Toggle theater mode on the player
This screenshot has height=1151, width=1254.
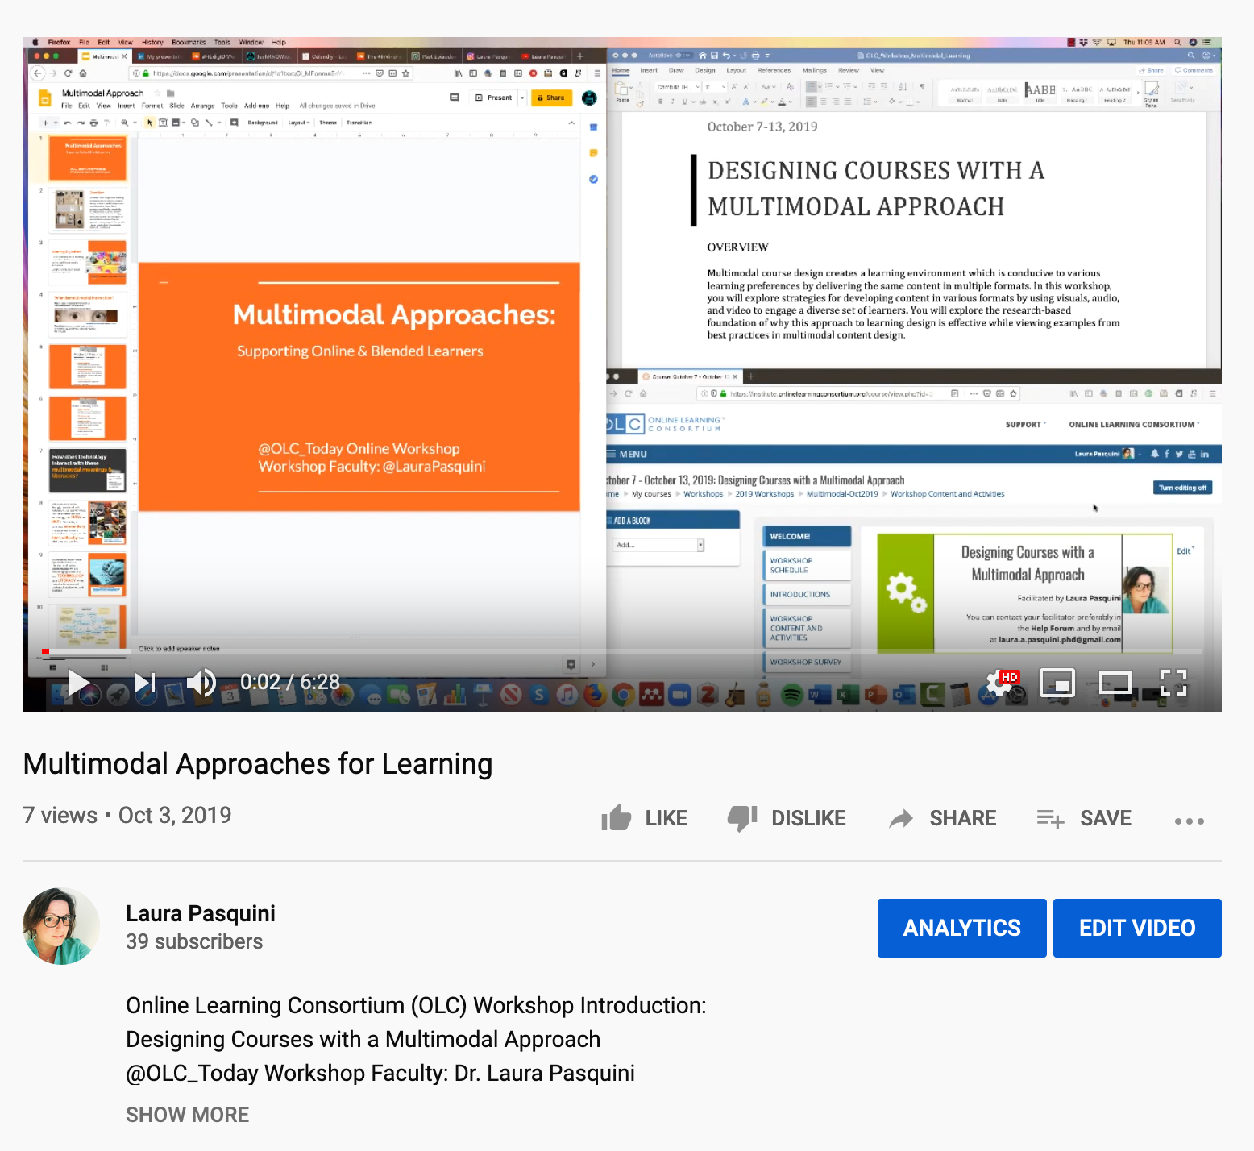pos(1115,683)
